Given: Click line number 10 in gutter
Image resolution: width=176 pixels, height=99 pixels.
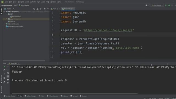Looking at the screenshot, I should [x=52, y=52].
